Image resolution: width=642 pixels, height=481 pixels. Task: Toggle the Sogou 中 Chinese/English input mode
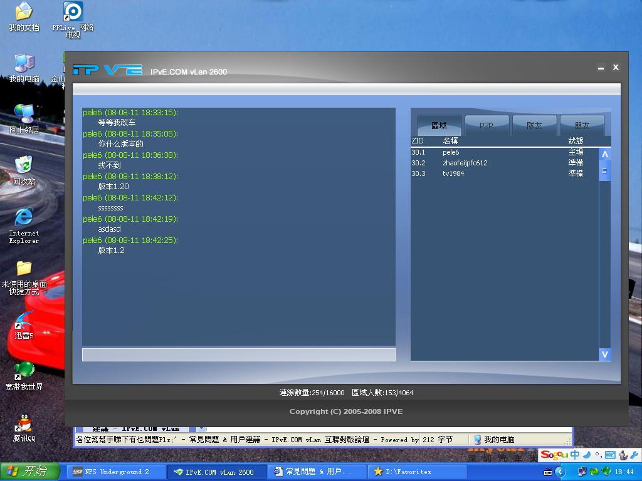tap(574, 455)
